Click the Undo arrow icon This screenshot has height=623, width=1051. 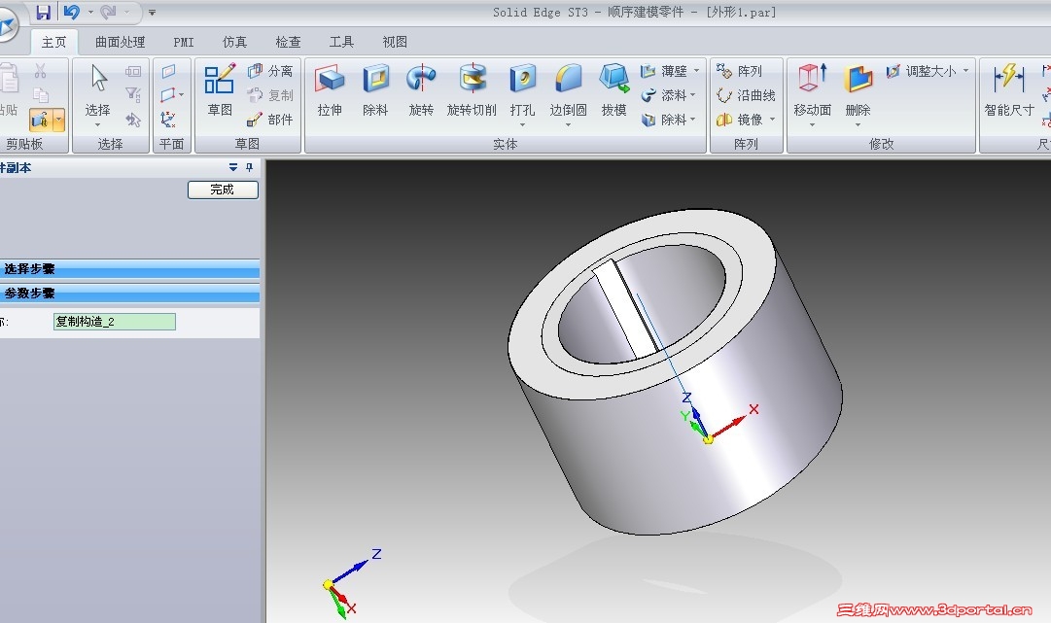point(72,12)
